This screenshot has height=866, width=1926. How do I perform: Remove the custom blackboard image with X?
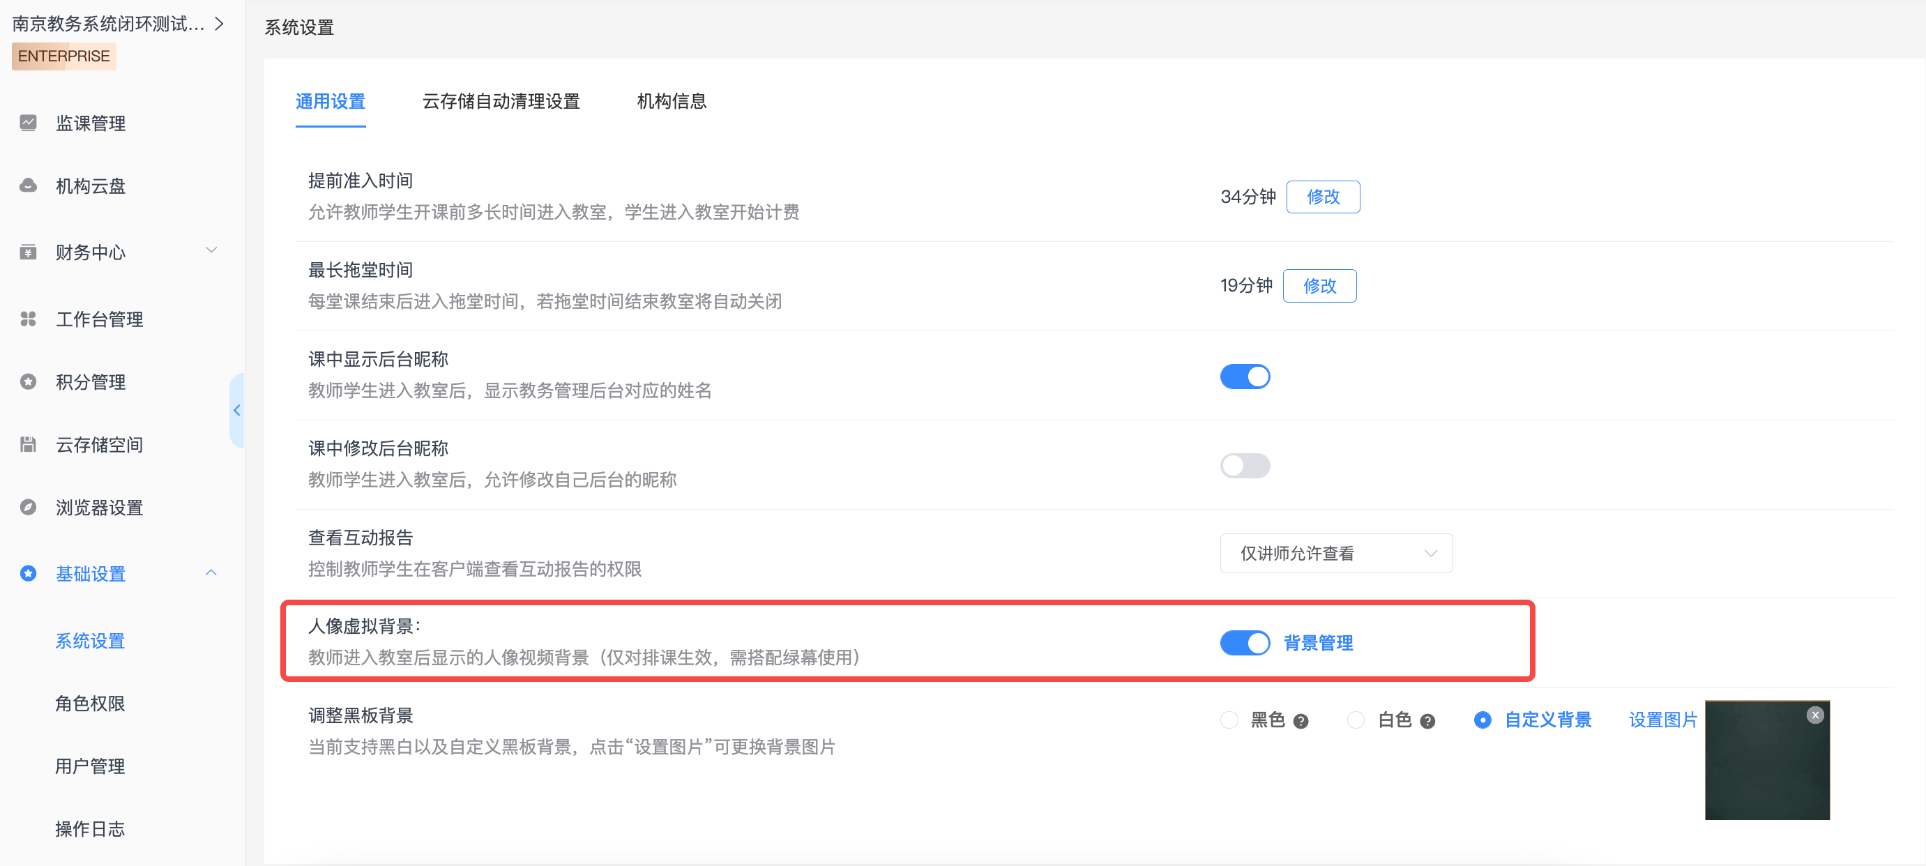(1814, 715)
